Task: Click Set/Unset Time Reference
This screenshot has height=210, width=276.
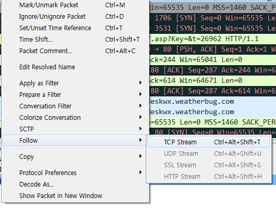Action: [x=75, y=28]
